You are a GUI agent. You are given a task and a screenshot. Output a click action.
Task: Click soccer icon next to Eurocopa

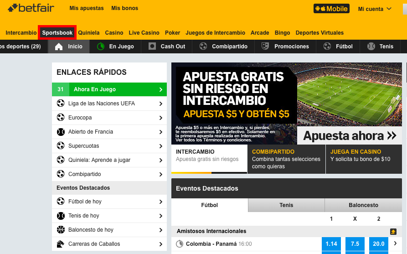tap(61, 117)
